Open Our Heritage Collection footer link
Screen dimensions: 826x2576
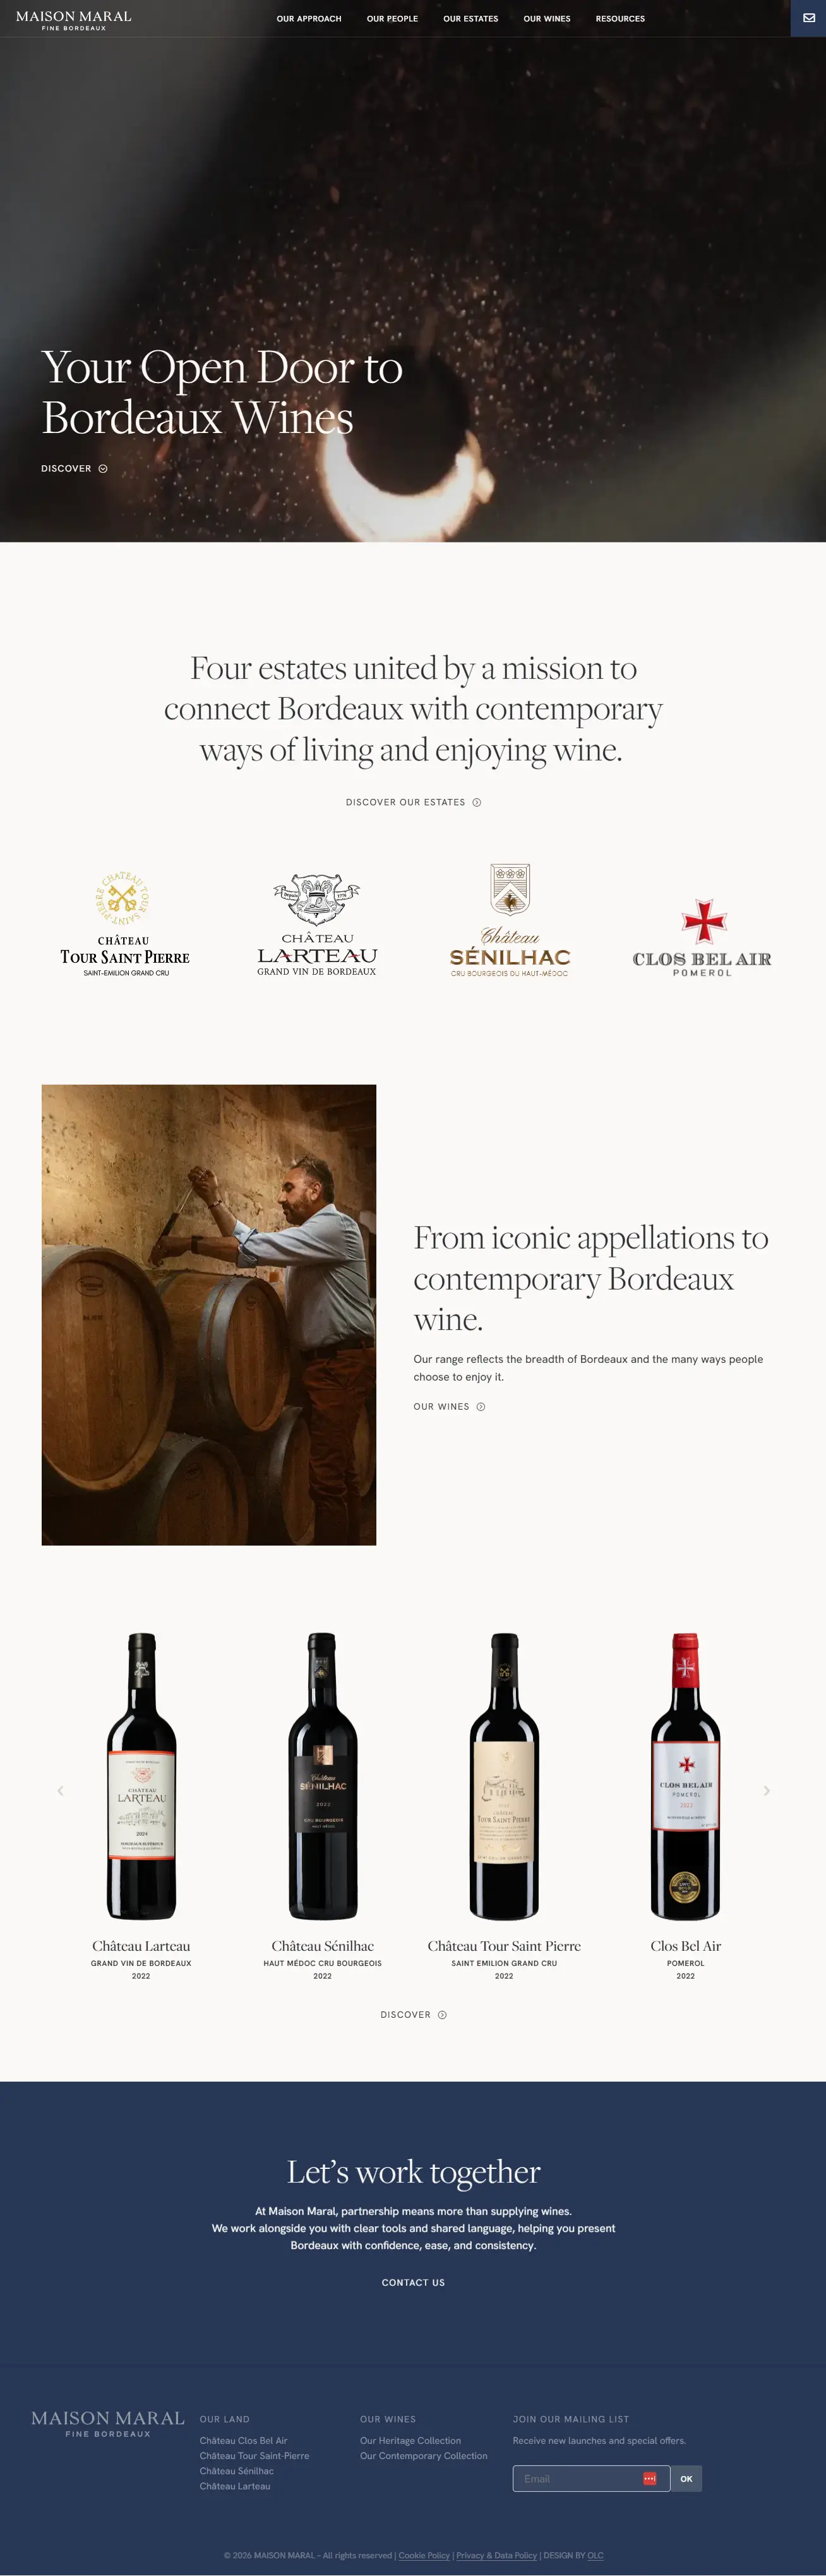(410, 2440)
